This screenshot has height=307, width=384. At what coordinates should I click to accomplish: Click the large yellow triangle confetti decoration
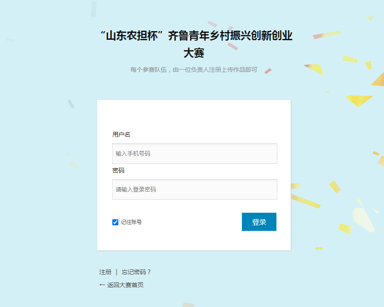[359, 100]
